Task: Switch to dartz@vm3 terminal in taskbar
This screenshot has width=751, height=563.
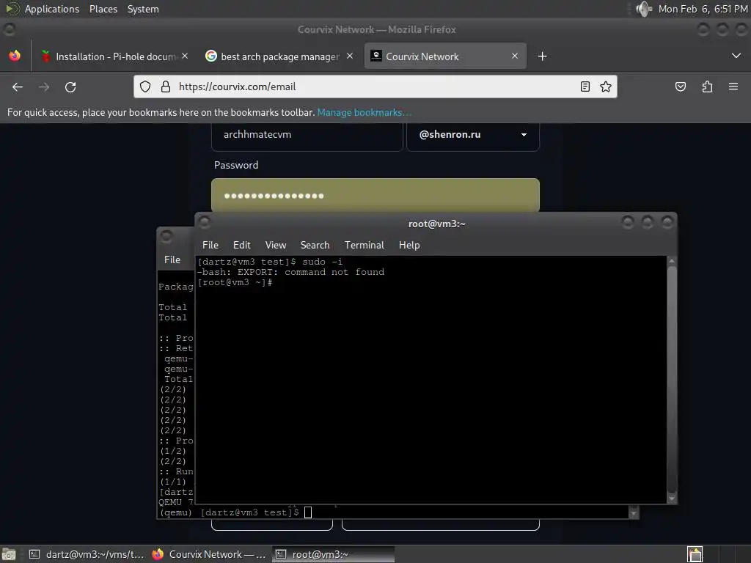Action: [87, 554]
